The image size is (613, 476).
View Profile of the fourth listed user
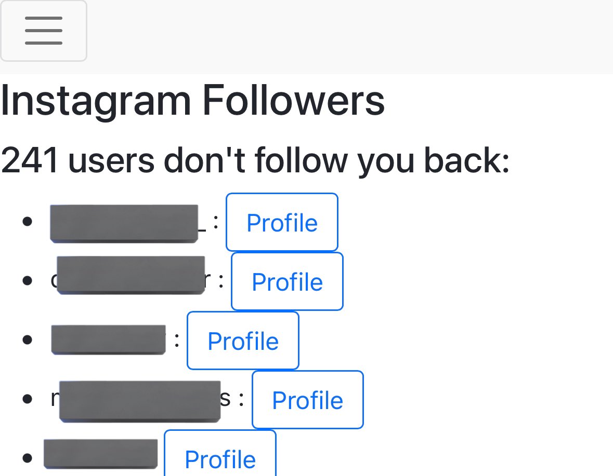[x=307, y=400]
